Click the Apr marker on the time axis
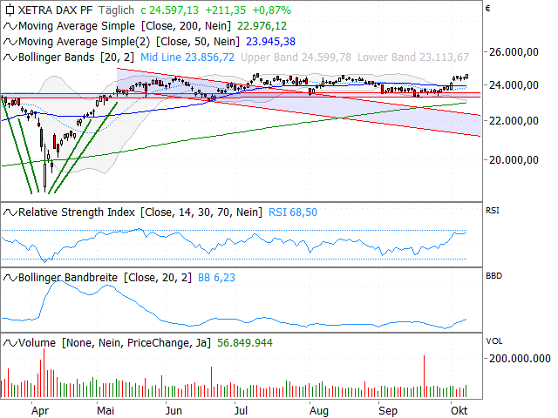 (39, 408)
